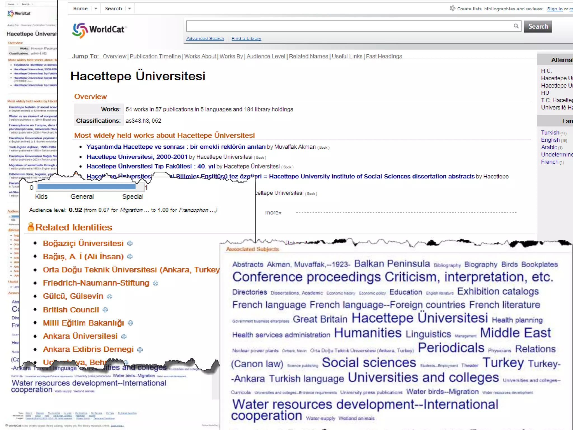Click the WorldCat logo

(99, 30)
